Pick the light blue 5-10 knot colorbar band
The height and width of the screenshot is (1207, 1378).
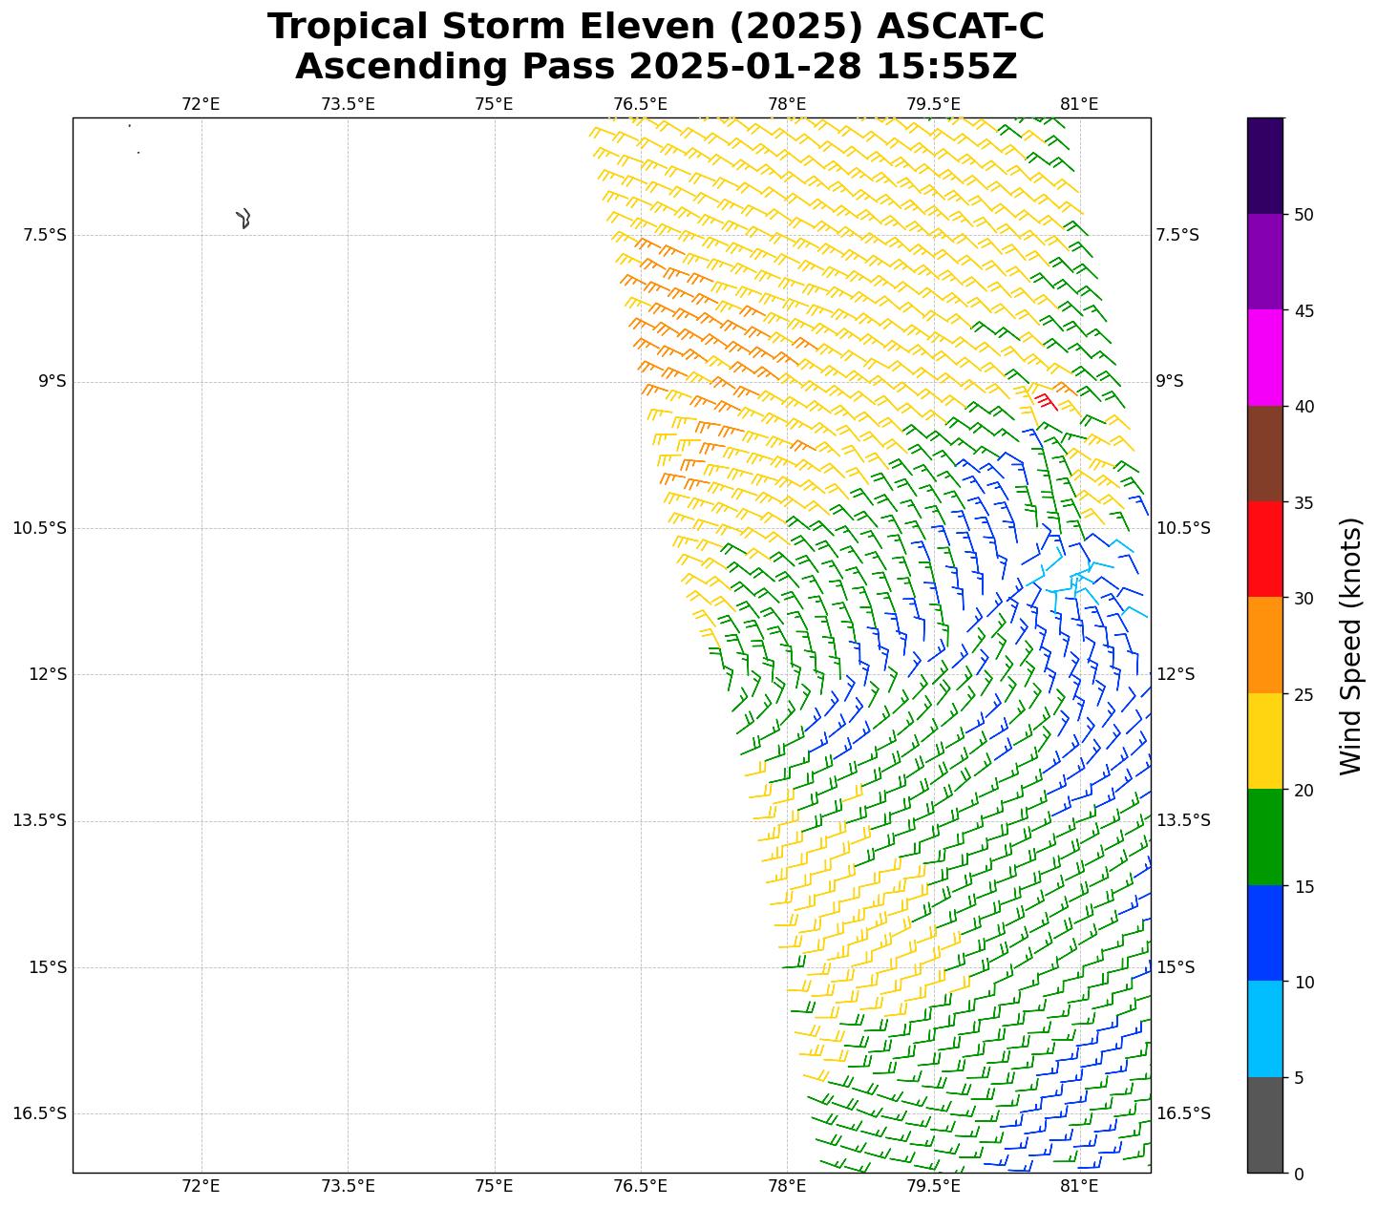pos(1265,1029)
